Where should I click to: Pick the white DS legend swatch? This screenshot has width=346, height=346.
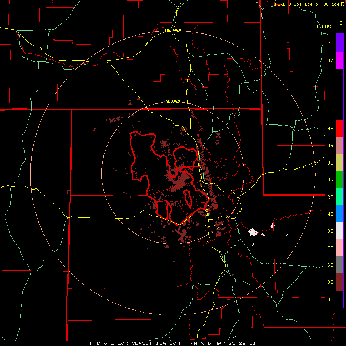(339, 231)
